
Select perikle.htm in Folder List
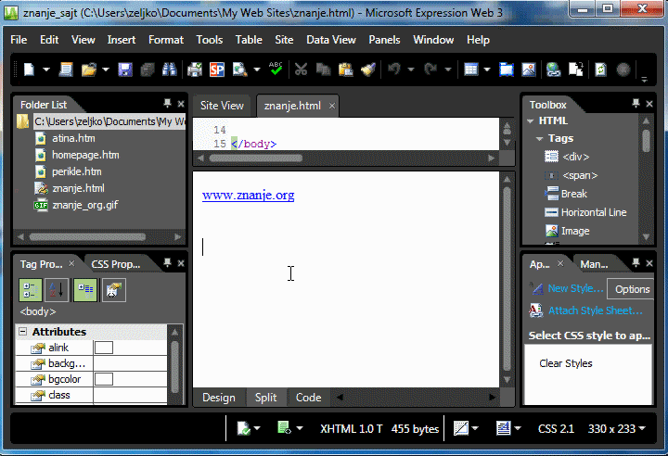(x=76, y=171)
